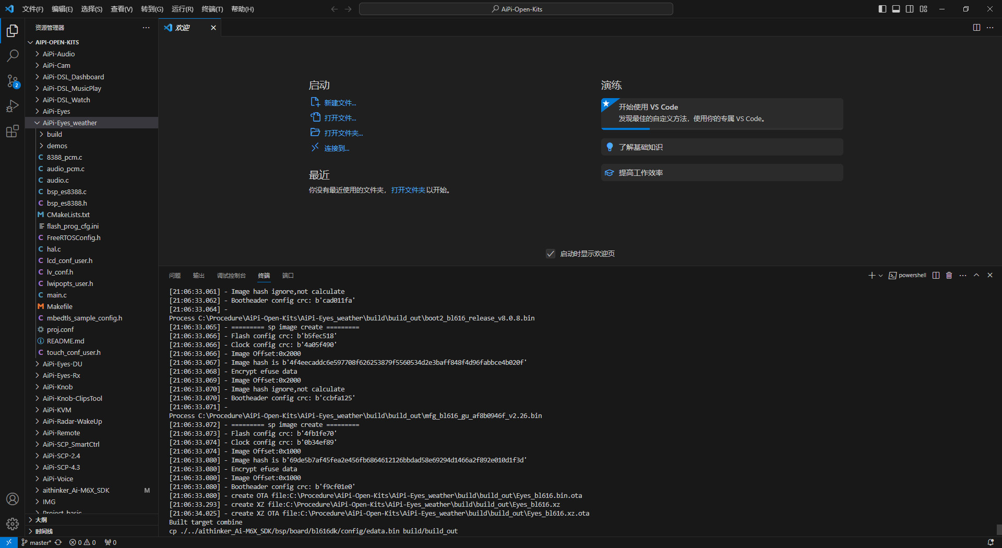Open CMakeLists.txt in the explorer

pyautogui.click(x=91, y=215)
